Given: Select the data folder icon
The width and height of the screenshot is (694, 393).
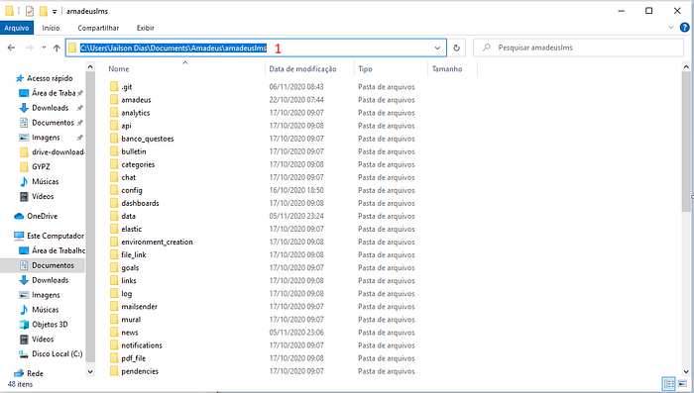Looking at the screenshot, I should [114, 216].
